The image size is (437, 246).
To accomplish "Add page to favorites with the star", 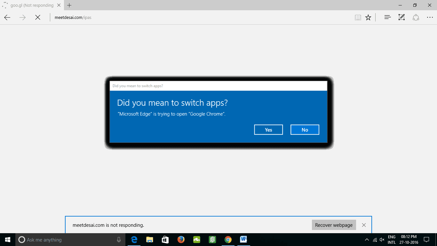I will click(x=368, y=18).
